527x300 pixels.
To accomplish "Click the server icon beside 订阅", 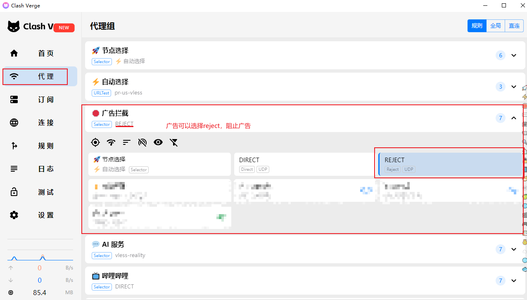I will [x=14, y=99].
